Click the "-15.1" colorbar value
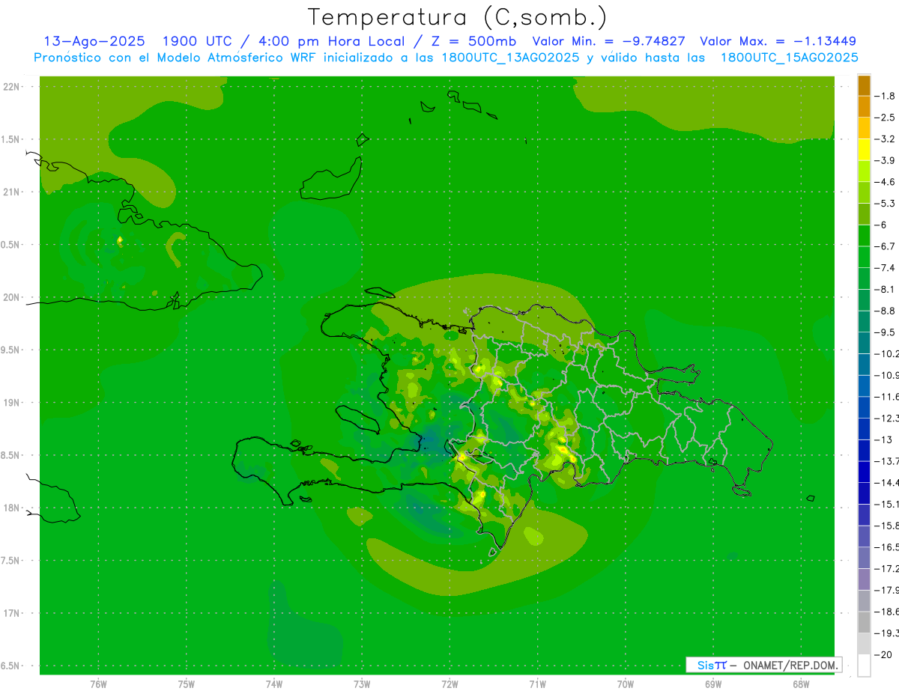Screen dimensions: 899x694 [887, 505]
